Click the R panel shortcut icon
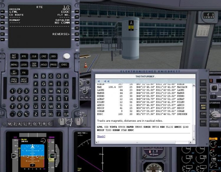The width and height of the screenshot is (221, 172). 44,124
